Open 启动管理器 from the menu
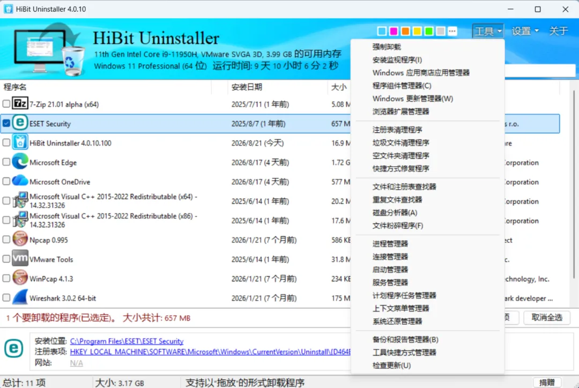 pyautogui.click(x=390, y=270)
